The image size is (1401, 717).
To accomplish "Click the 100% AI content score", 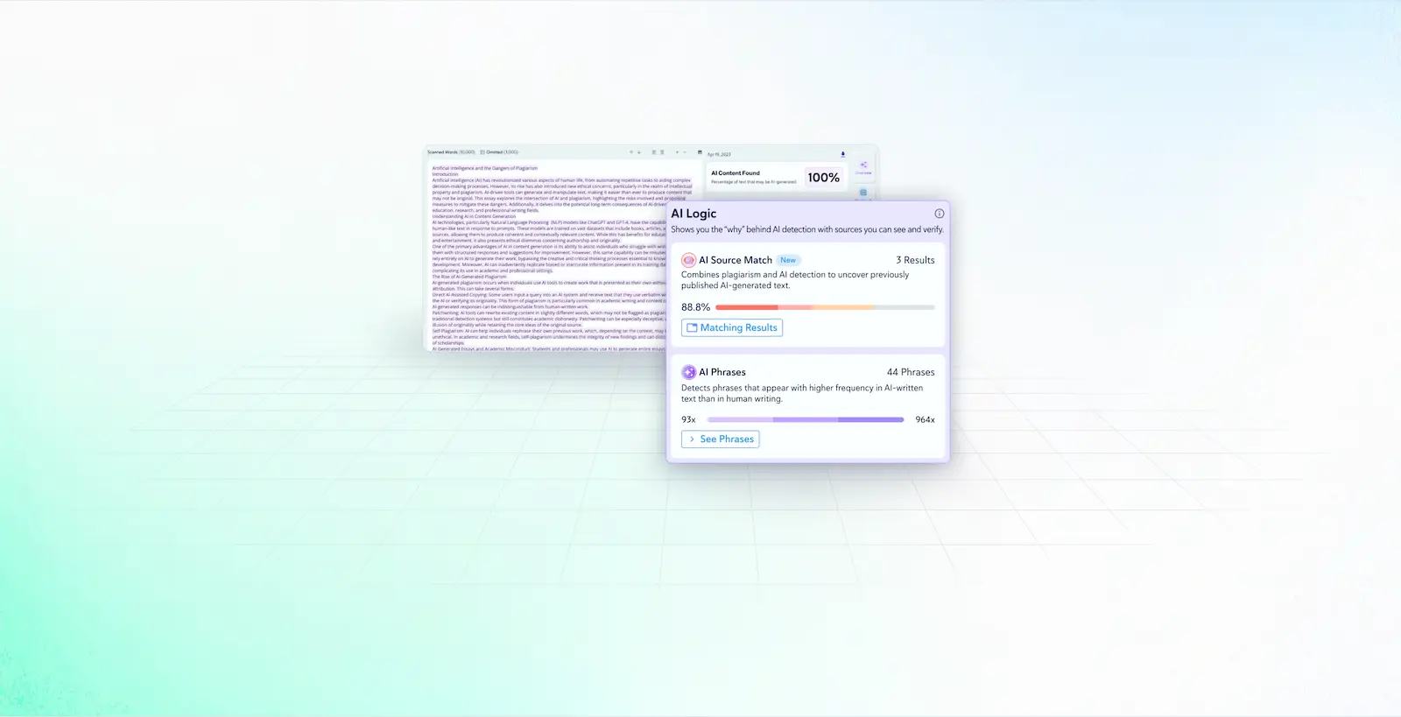I will tap(823, 178).
